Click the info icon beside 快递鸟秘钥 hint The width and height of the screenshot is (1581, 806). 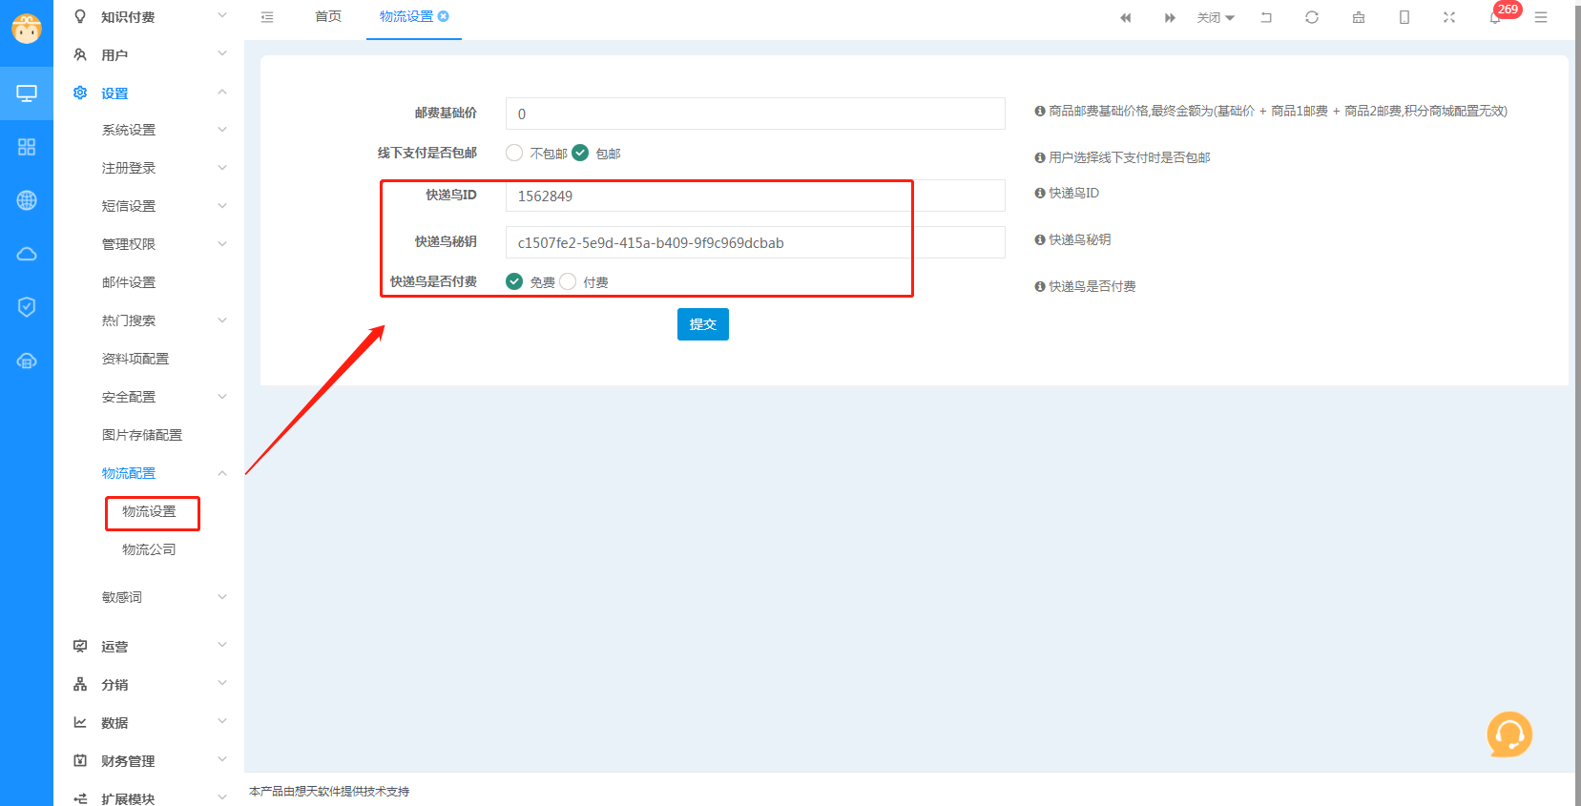[x=1040, y=239]
